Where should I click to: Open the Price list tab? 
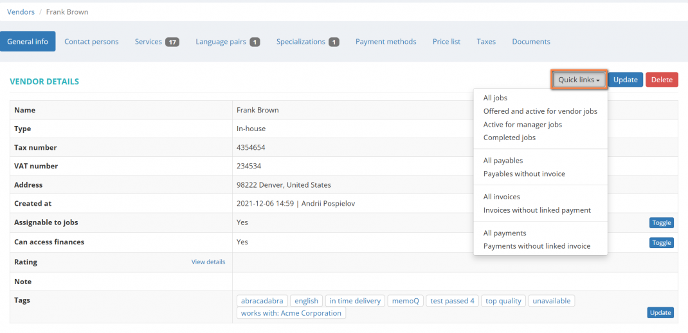[446, 42]
